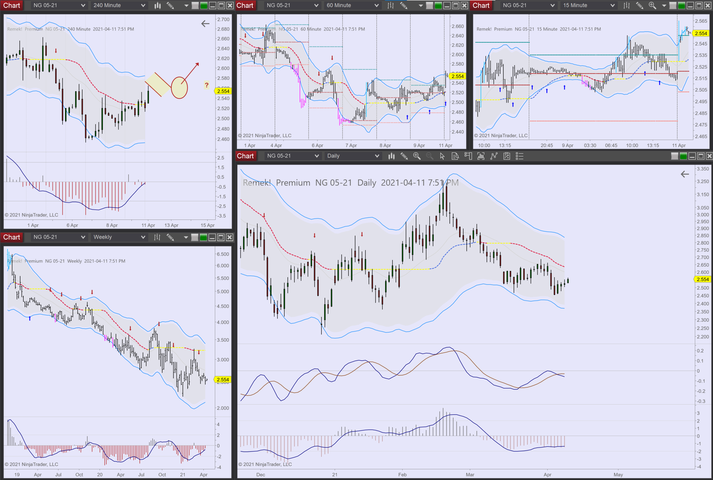713x480 pixels.
Task: Click Zoom In magnifier in Daily chart
Action: (x=417, y=156)
